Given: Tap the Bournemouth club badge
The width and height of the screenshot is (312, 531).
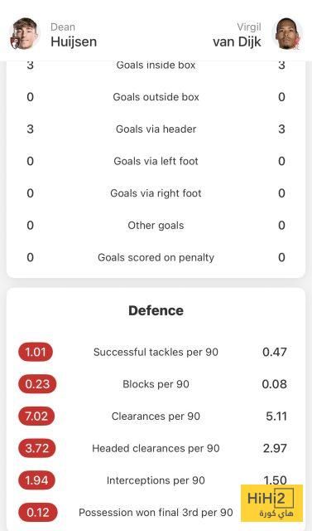Looking at the screenshot, I should (x=15, y=43).
